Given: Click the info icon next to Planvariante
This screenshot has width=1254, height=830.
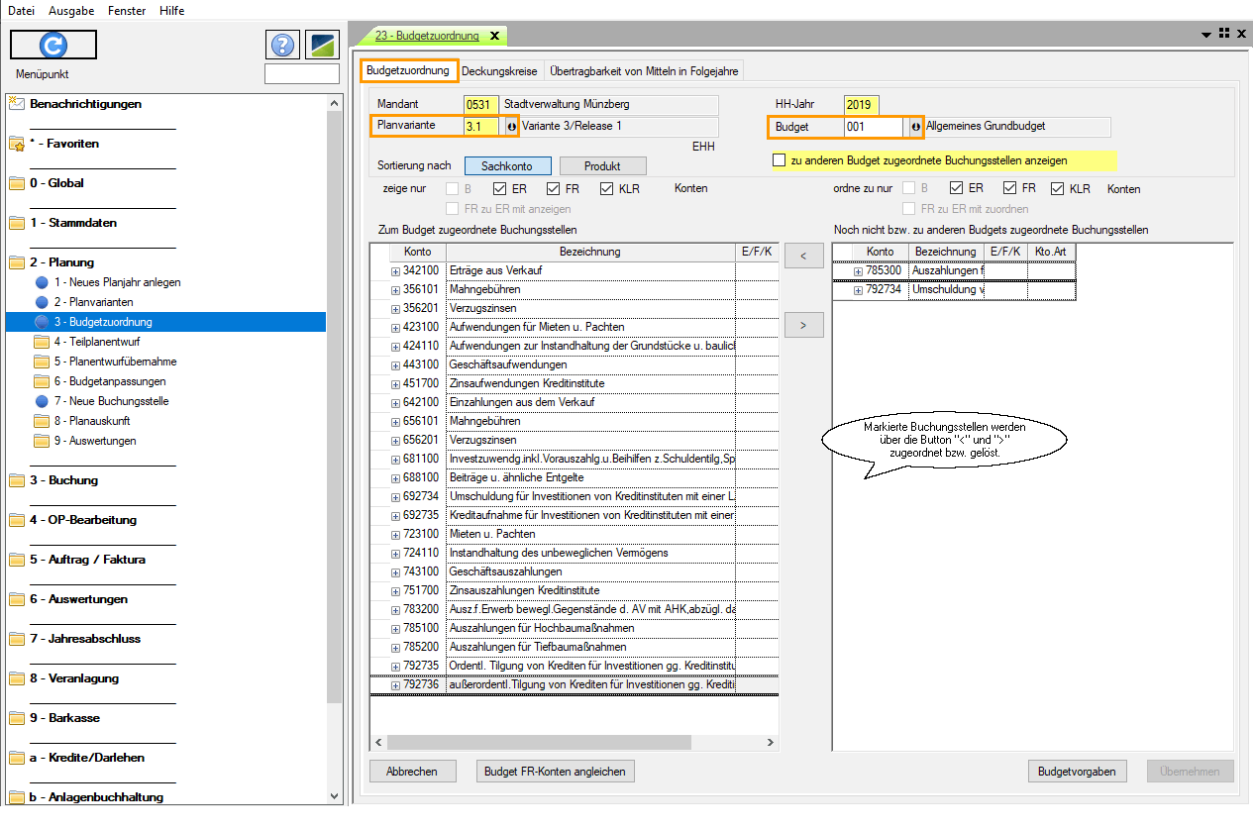Looking at the screenshot, I should click(x=511, y=127).
